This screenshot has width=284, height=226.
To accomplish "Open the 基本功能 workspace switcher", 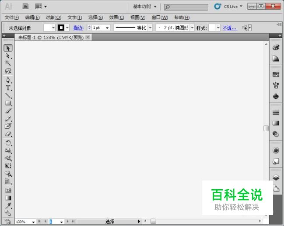I will 144,7.
